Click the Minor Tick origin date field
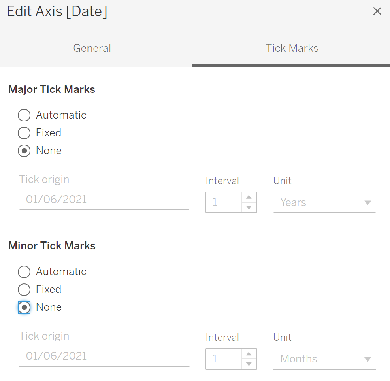The width and height of the screenshot is (390, 381). coord(104,356)
